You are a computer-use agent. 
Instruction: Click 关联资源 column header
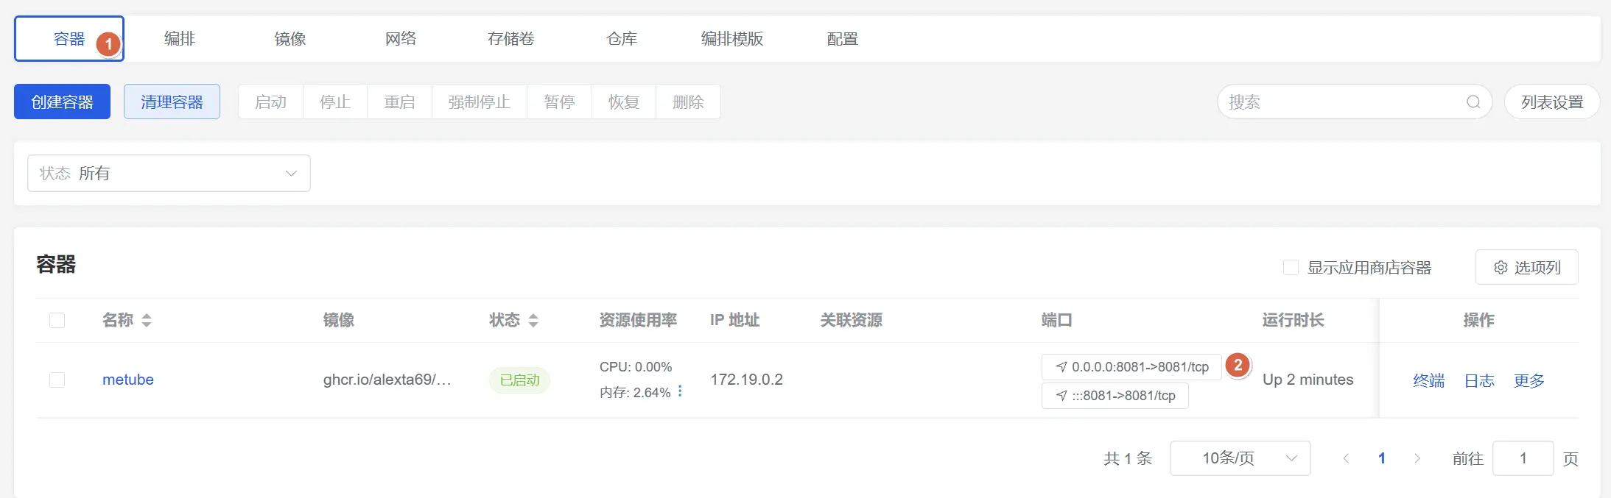click(852, 320)
